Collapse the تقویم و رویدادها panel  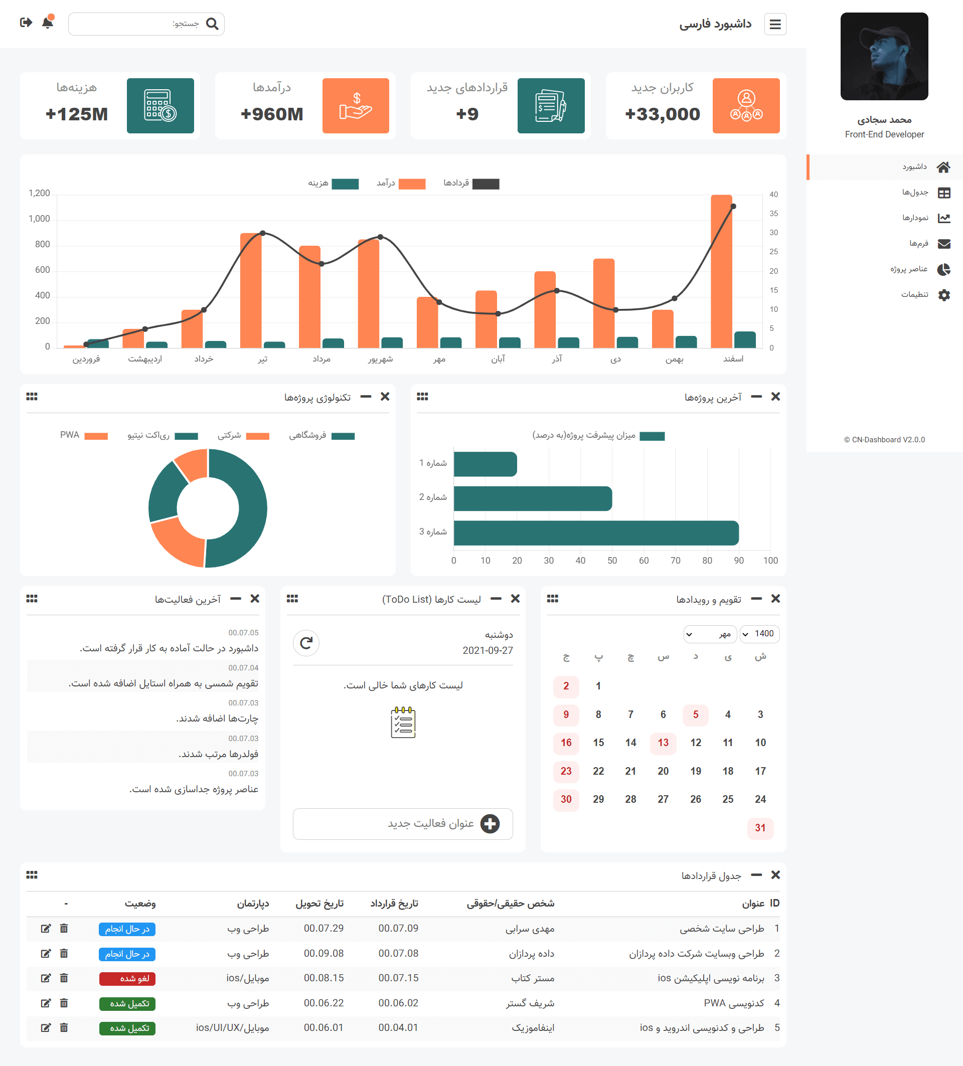coord(756,599)
